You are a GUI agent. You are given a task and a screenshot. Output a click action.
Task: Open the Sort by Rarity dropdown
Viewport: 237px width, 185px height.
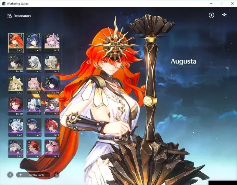[x=33, y=175]
